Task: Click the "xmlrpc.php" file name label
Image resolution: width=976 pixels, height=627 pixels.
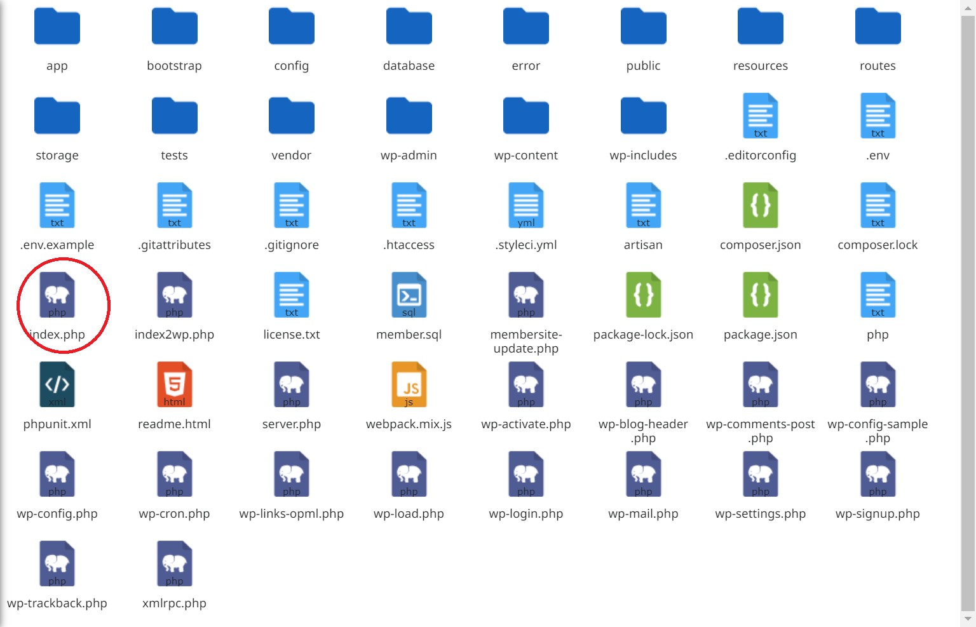Action: tap(174, 603)
